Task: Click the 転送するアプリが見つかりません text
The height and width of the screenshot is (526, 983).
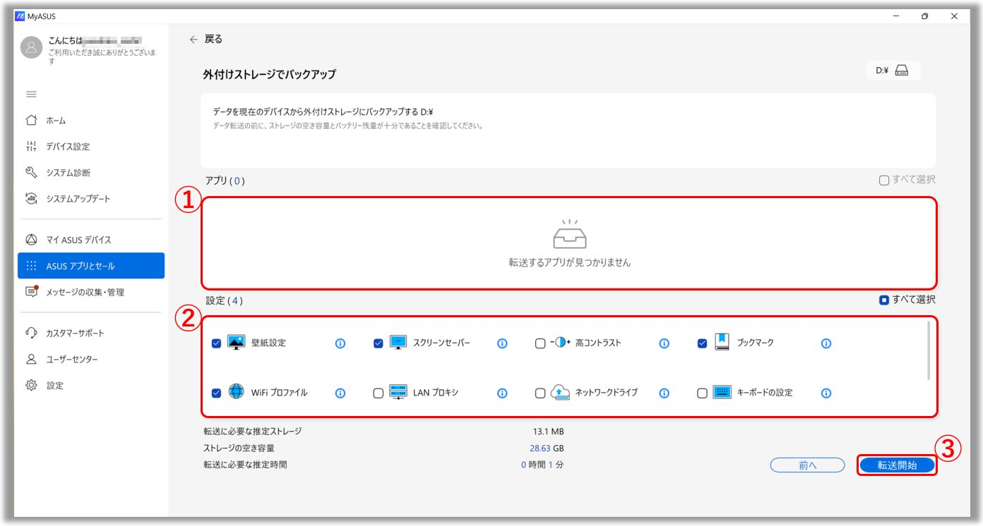Action: pyautogui.click(x=569, y=262)
